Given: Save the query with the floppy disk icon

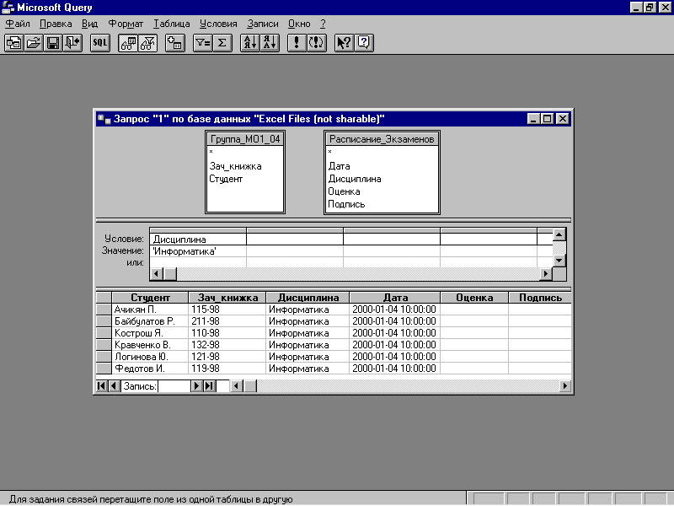Looking at the screenshot, I should (52, 44).
